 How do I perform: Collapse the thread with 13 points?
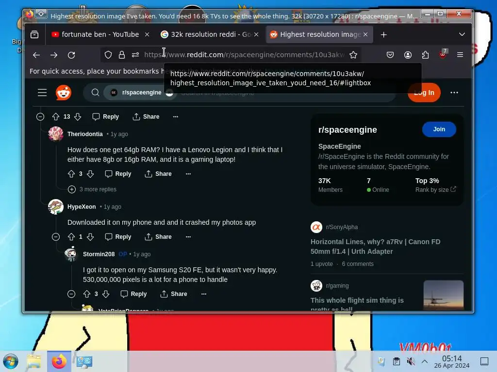(x=40, y=117)
